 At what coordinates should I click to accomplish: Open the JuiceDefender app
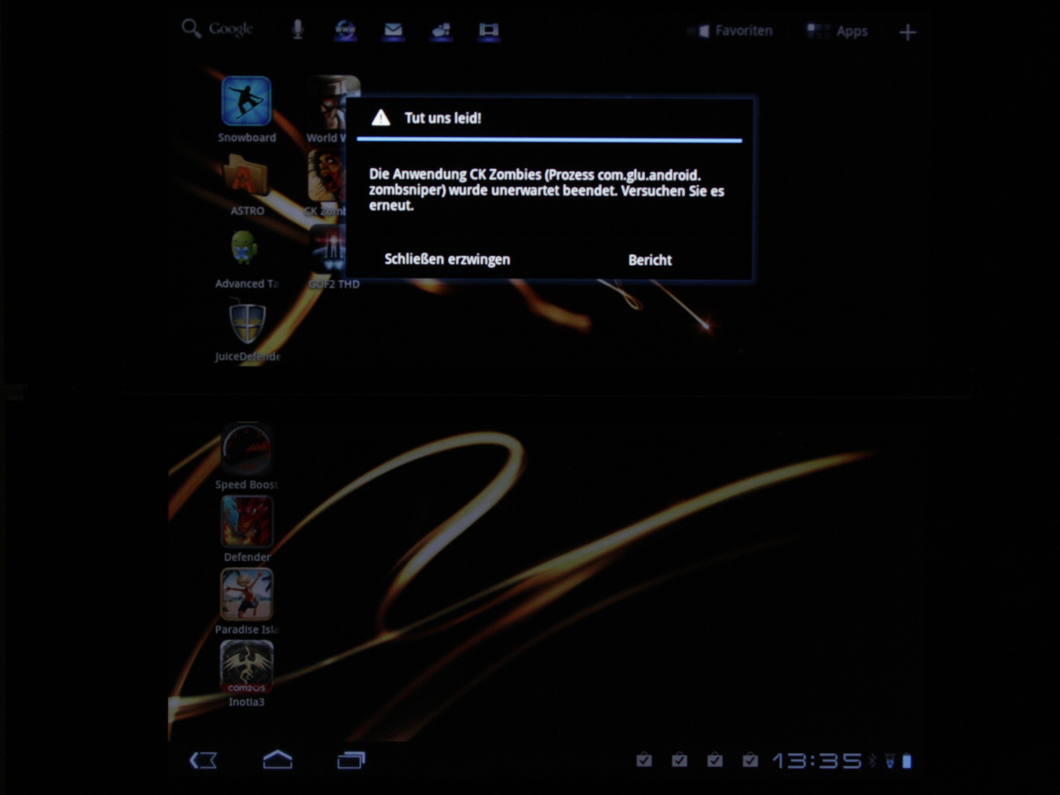[247, 331]
